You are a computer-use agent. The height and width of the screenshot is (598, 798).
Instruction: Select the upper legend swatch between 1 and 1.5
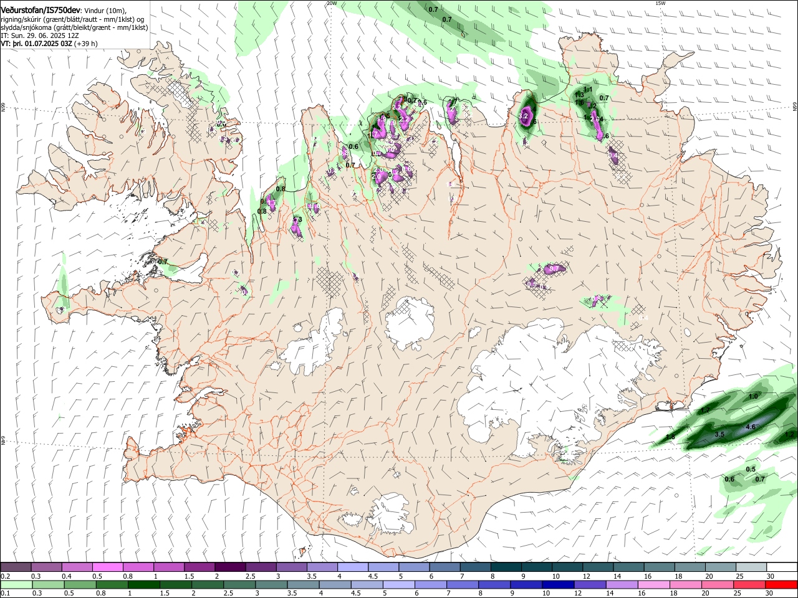(x=169, y=567)
